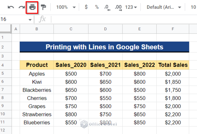Select column F header
Screen dimensions: 197x134
173,29
